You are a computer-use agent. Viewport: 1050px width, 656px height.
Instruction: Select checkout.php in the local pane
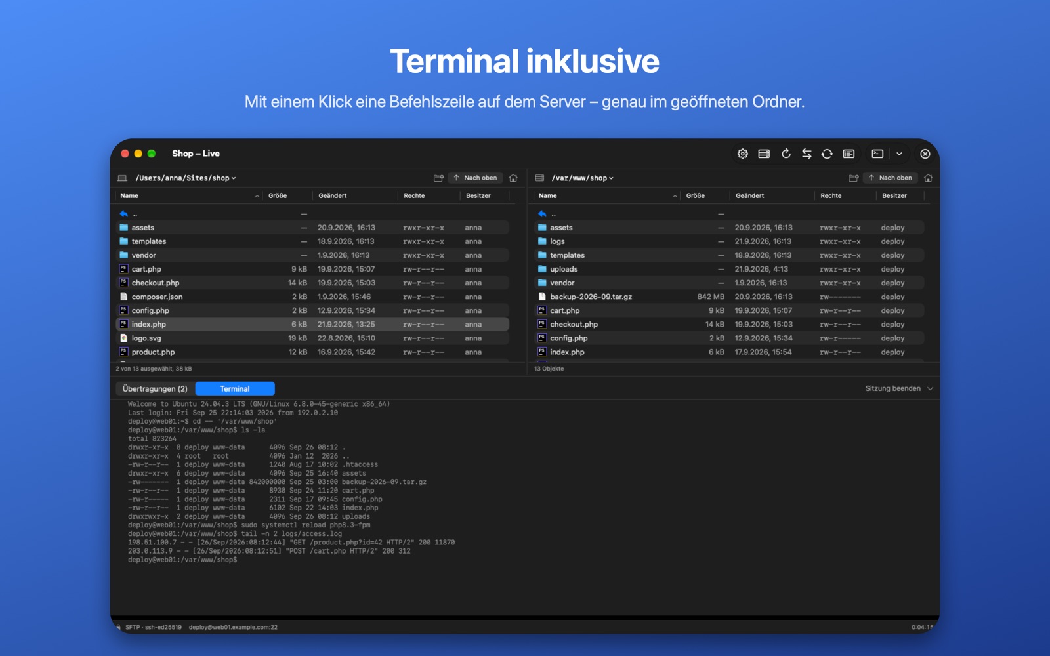pyautogui.click(x=312, y=283)
